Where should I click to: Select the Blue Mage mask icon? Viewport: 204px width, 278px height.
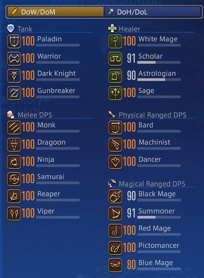coord(115,265)
